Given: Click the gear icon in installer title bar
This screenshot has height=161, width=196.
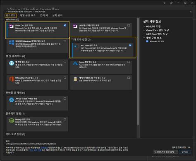Looking at the screenshot, I should (x=165, y=3).
